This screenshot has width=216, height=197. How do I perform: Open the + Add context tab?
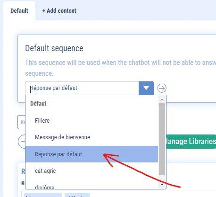click(x=59, y=11)
